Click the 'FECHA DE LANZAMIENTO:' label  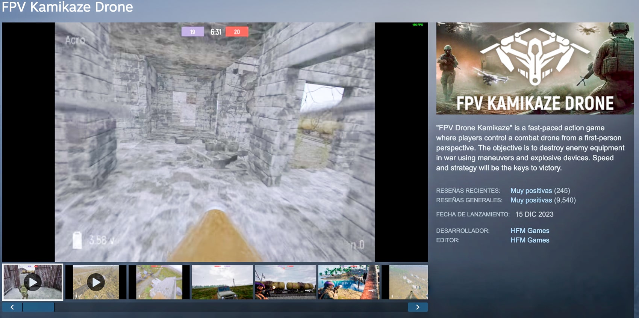[x=473, y=214]
